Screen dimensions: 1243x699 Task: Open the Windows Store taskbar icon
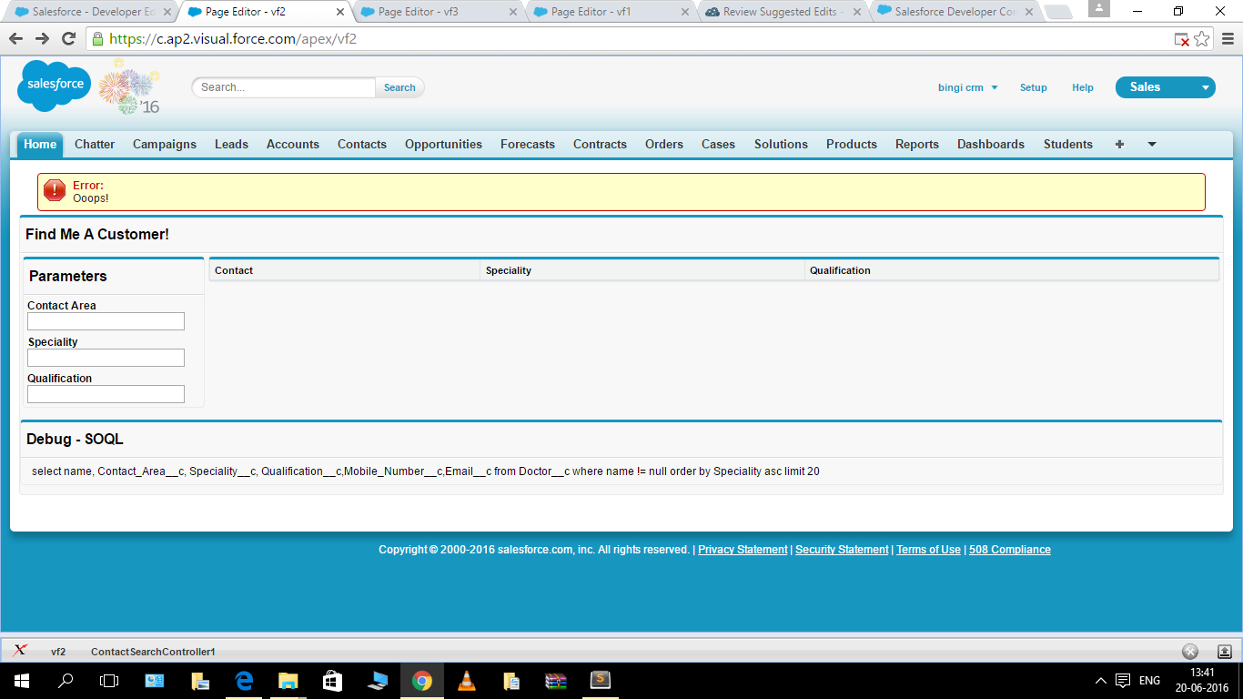tap(332, 681)
